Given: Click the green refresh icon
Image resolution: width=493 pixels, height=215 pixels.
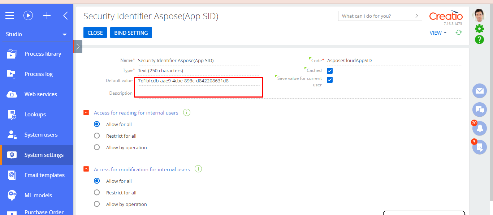Looking at the screenshot, I should coord(459,33).
